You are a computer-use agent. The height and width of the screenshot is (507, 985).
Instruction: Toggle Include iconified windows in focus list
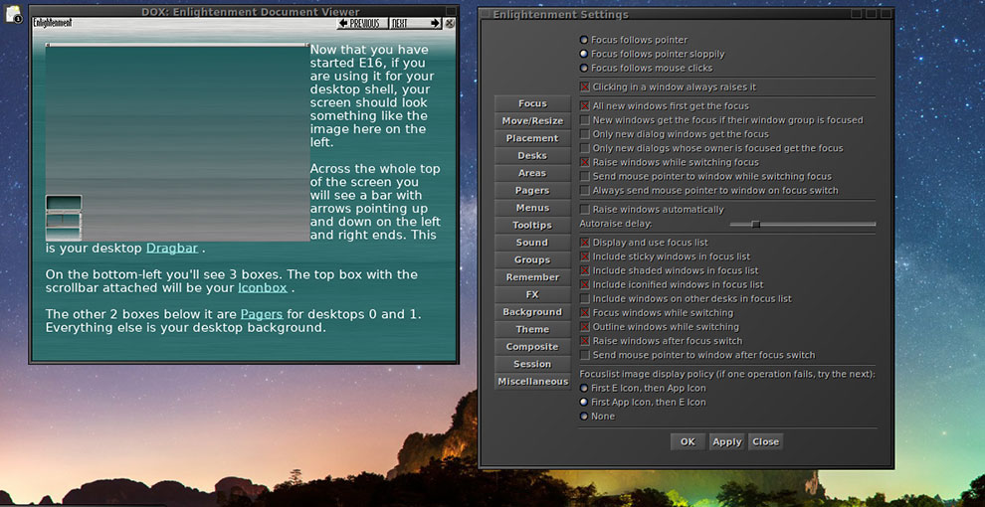[672, 284]
